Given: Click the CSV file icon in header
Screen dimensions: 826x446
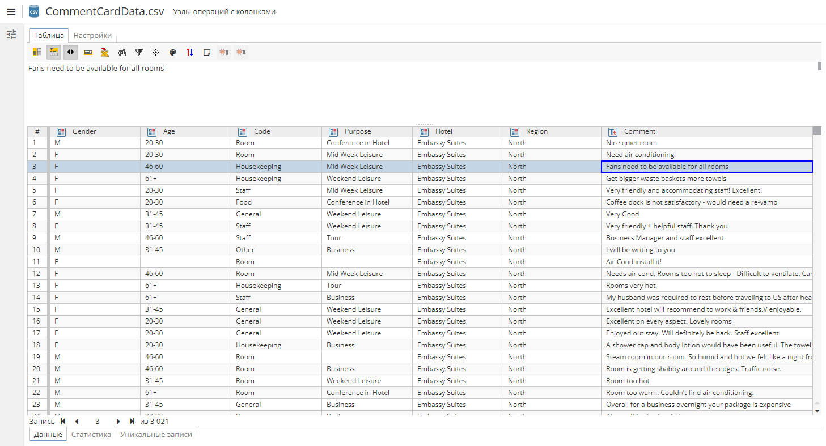Looking at the screenshot, I should coord(34,11).
